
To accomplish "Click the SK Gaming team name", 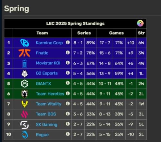I will (x=47, y=125).
